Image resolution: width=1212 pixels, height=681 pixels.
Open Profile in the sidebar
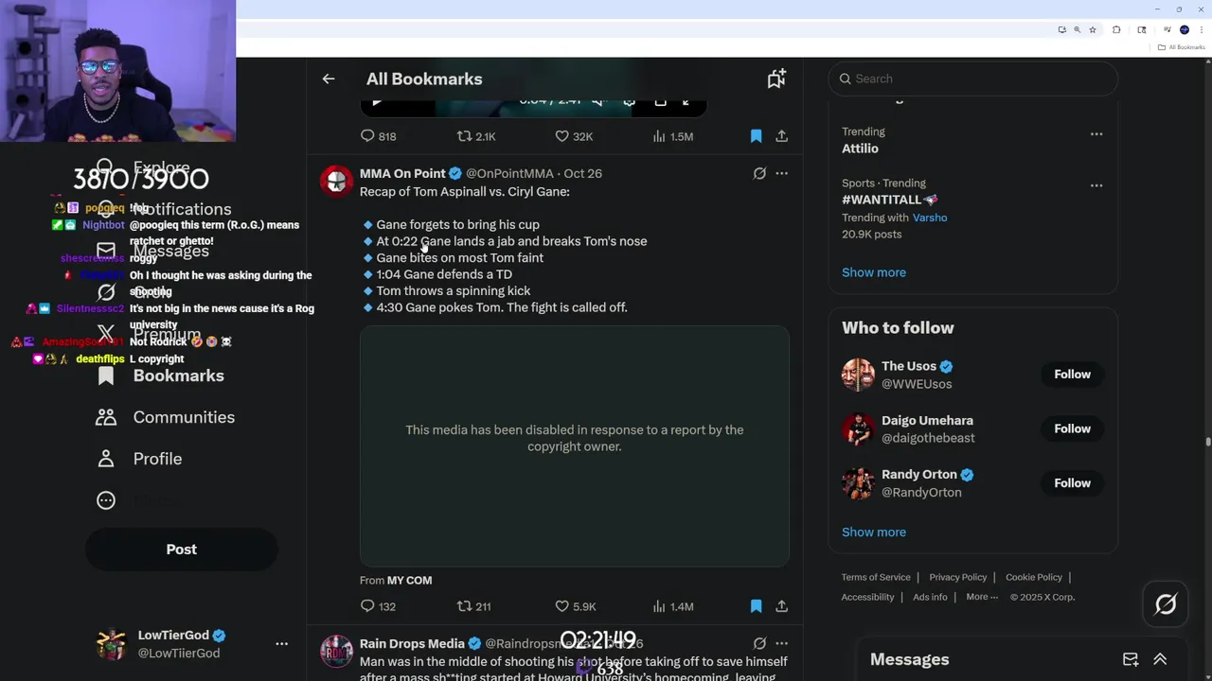(139, 459)
